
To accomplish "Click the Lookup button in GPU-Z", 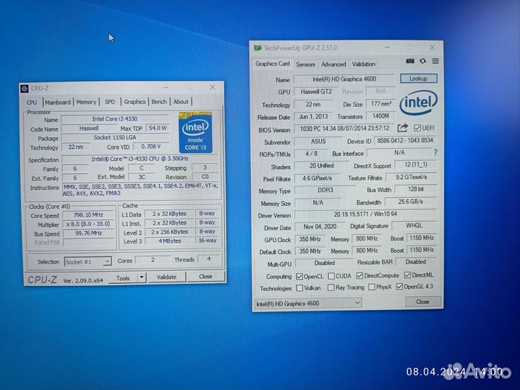I will tap(418, 79).
